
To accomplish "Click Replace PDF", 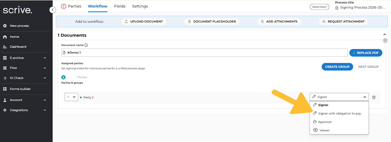I will pyautogui.click(x=366, y=53).
